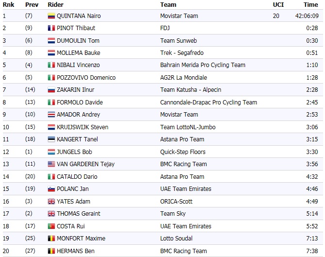Screen dimensions: 325x257
Task: Select THOMAS Geraint rider name
Action: [79, 214]
